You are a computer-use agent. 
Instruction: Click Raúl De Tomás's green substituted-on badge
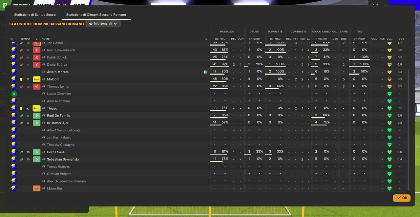click(x=37, y=116)
